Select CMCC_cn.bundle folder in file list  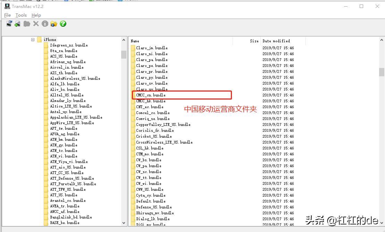click(151, 95)
